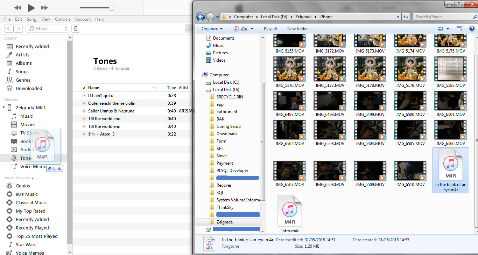Uncheck the 'If I ain't got u' tone
The width and height of the screenshot is (478, 255).
click(x=84, y=96)
